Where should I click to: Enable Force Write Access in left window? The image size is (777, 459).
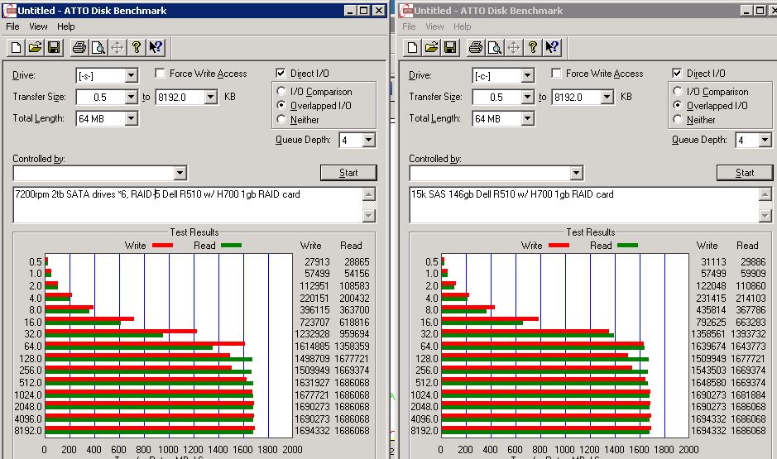click(160, 74)
